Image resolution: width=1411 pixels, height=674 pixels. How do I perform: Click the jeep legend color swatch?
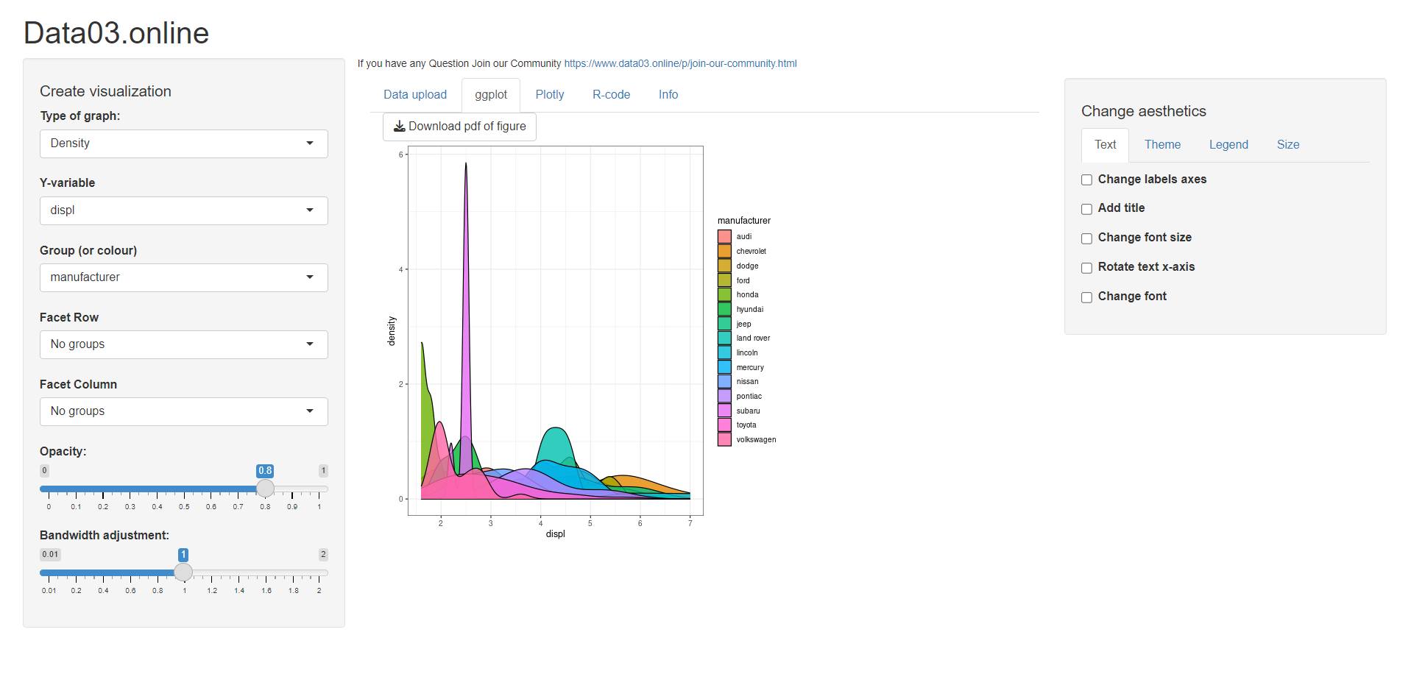click(724, 324)
